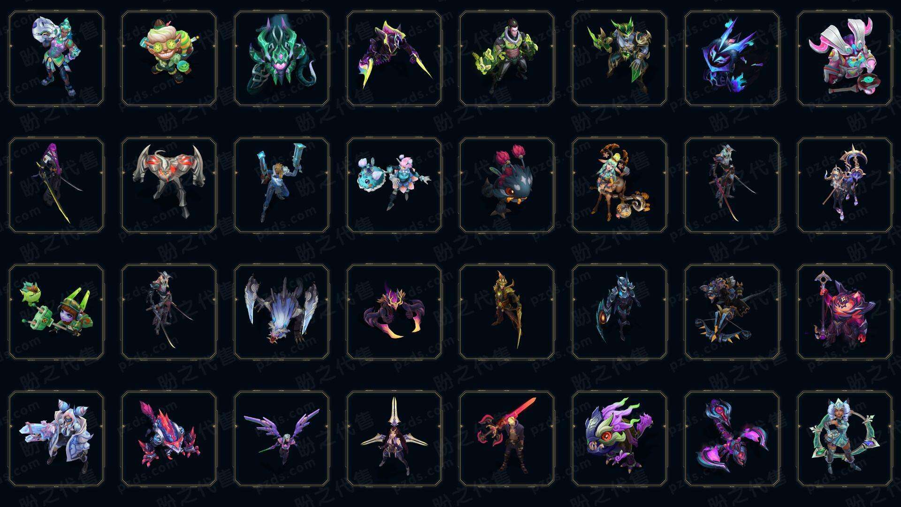Open the pink and white armored mech skin
This screenshot has height=507, width=901.
click(845, 59)
